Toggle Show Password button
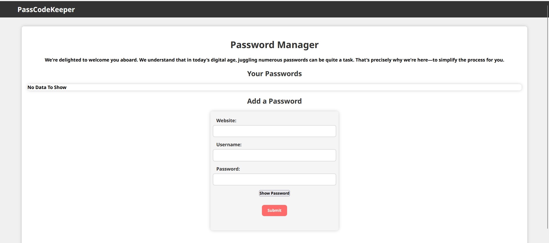Screen dimensions: 549x243 274,193
